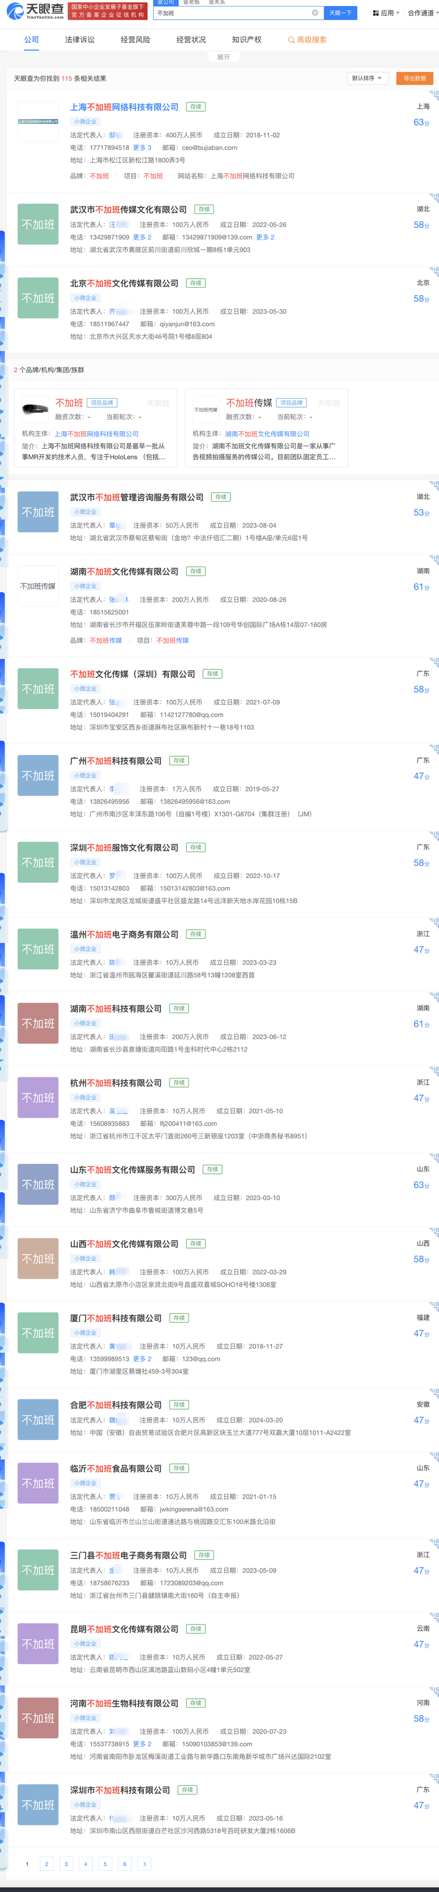The image size is (439, 1892).
Task: Click the green logo of 三门县不加班电子商务
Action: tap(37, 1569)
